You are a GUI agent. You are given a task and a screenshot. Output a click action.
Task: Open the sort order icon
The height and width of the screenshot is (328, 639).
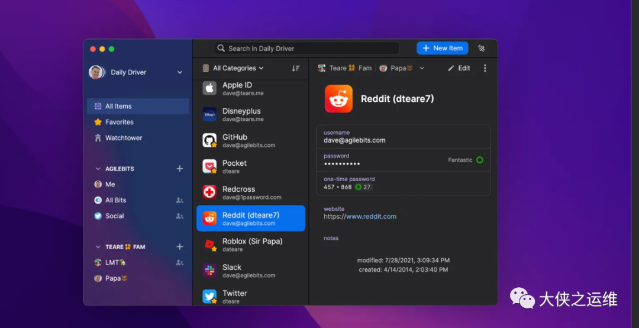pyautogui.click(x=296, y=68)
